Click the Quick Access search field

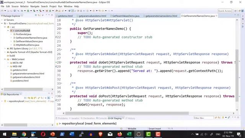coord(225,11)
